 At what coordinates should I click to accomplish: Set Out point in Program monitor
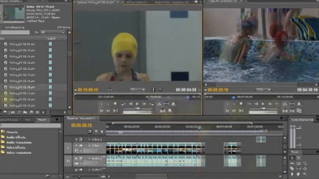pos(234,104)
